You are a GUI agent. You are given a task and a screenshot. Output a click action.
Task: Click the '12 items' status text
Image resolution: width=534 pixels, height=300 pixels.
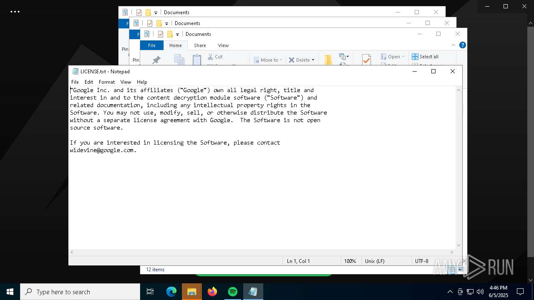click(155, 270)
